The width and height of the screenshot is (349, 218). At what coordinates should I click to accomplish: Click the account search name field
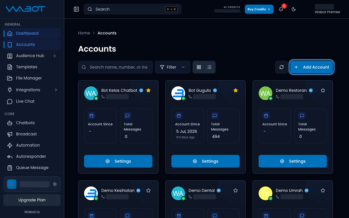click(115, 67)
